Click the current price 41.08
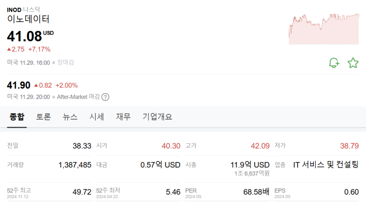 tap(24, 35)
